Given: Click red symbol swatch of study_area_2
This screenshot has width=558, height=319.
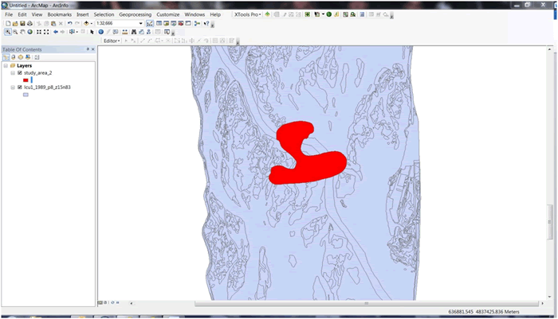Looking at the screenshot, I should (x=26, y=80).
